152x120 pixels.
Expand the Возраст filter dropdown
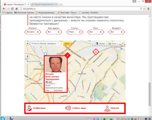tap(117, 32)
